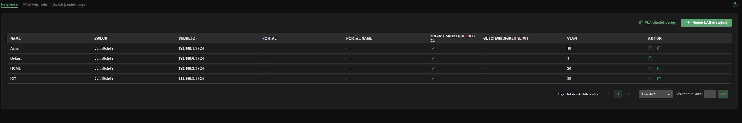The height and width of the screenshot is (123, 742).
Task: Open the 10 /Seite page size dropdown
Action: (655, 94)
